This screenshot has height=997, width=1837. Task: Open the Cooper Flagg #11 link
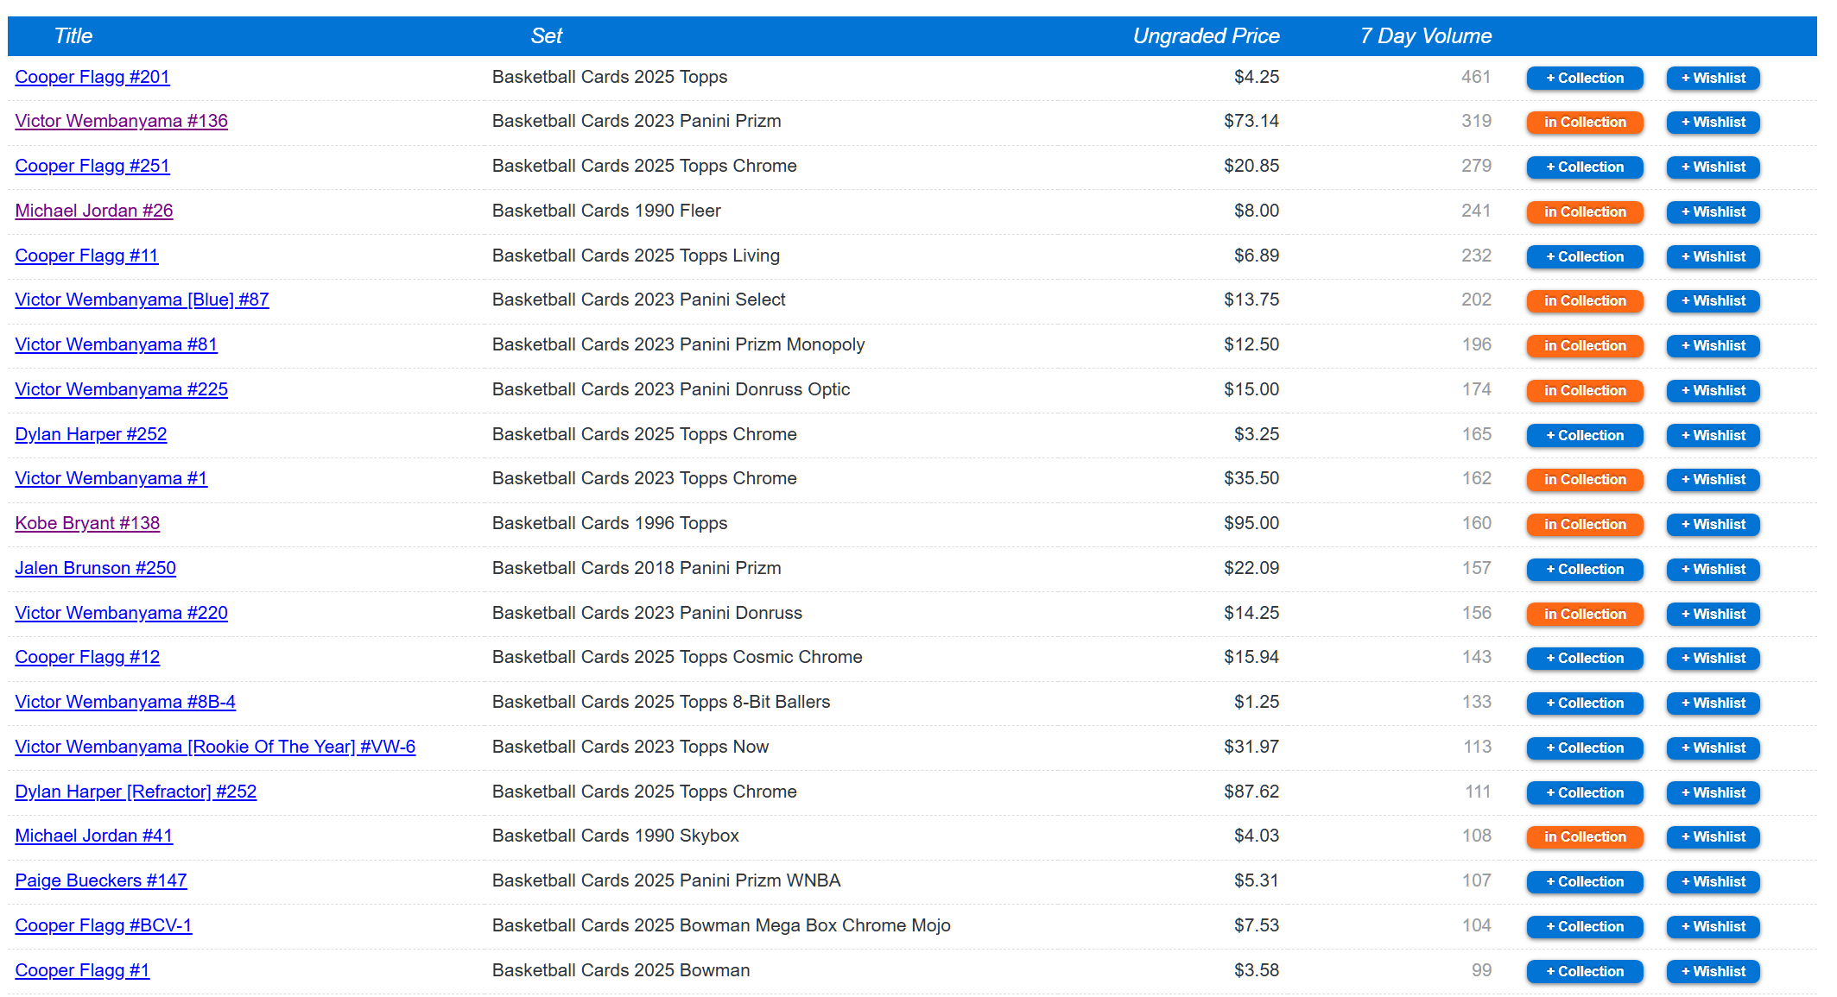point(87,256)
